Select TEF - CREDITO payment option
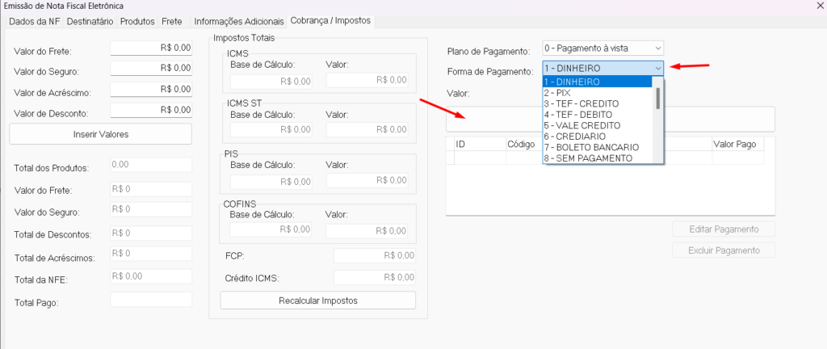This screenshot has height=349, width=827. (x=581, y=104)
